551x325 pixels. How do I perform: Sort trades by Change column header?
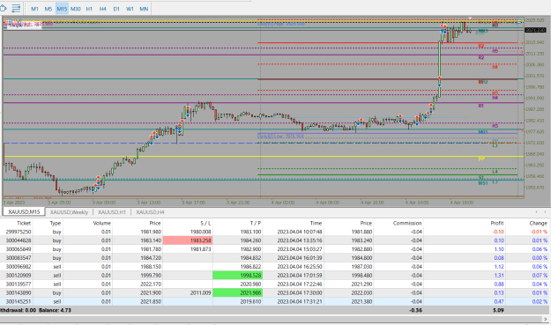click(x=538, y=223)
